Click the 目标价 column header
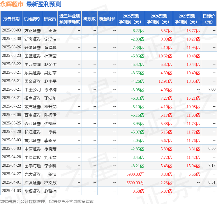Image resolution: width=217 pixels, height=204 pixels. pyautogui.click(x=209, y=19)
